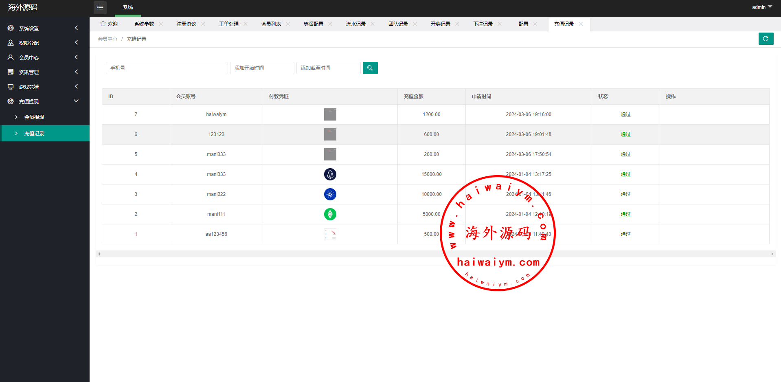Screen dimensions: 781x382
Task: Click the search magnifier button
Action: pos(370,68)
